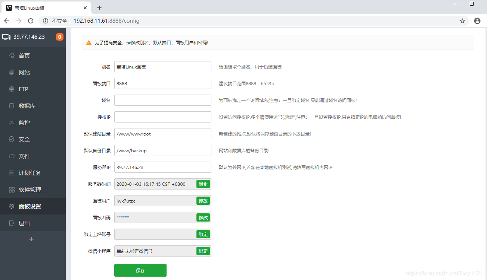Close the 宝塔Linux面板 browser tab
Viewport: 487px width, 280px height.
coord(86,8)
